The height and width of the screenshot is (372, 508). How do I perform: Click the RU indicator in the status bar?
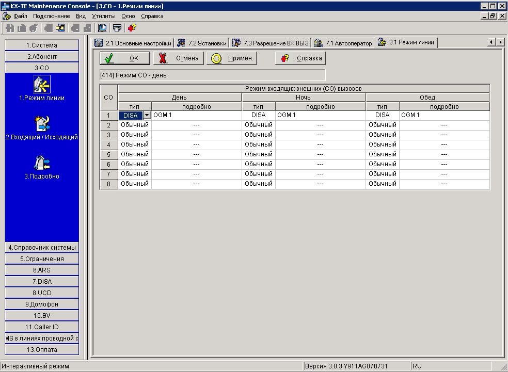click(417, 366)
